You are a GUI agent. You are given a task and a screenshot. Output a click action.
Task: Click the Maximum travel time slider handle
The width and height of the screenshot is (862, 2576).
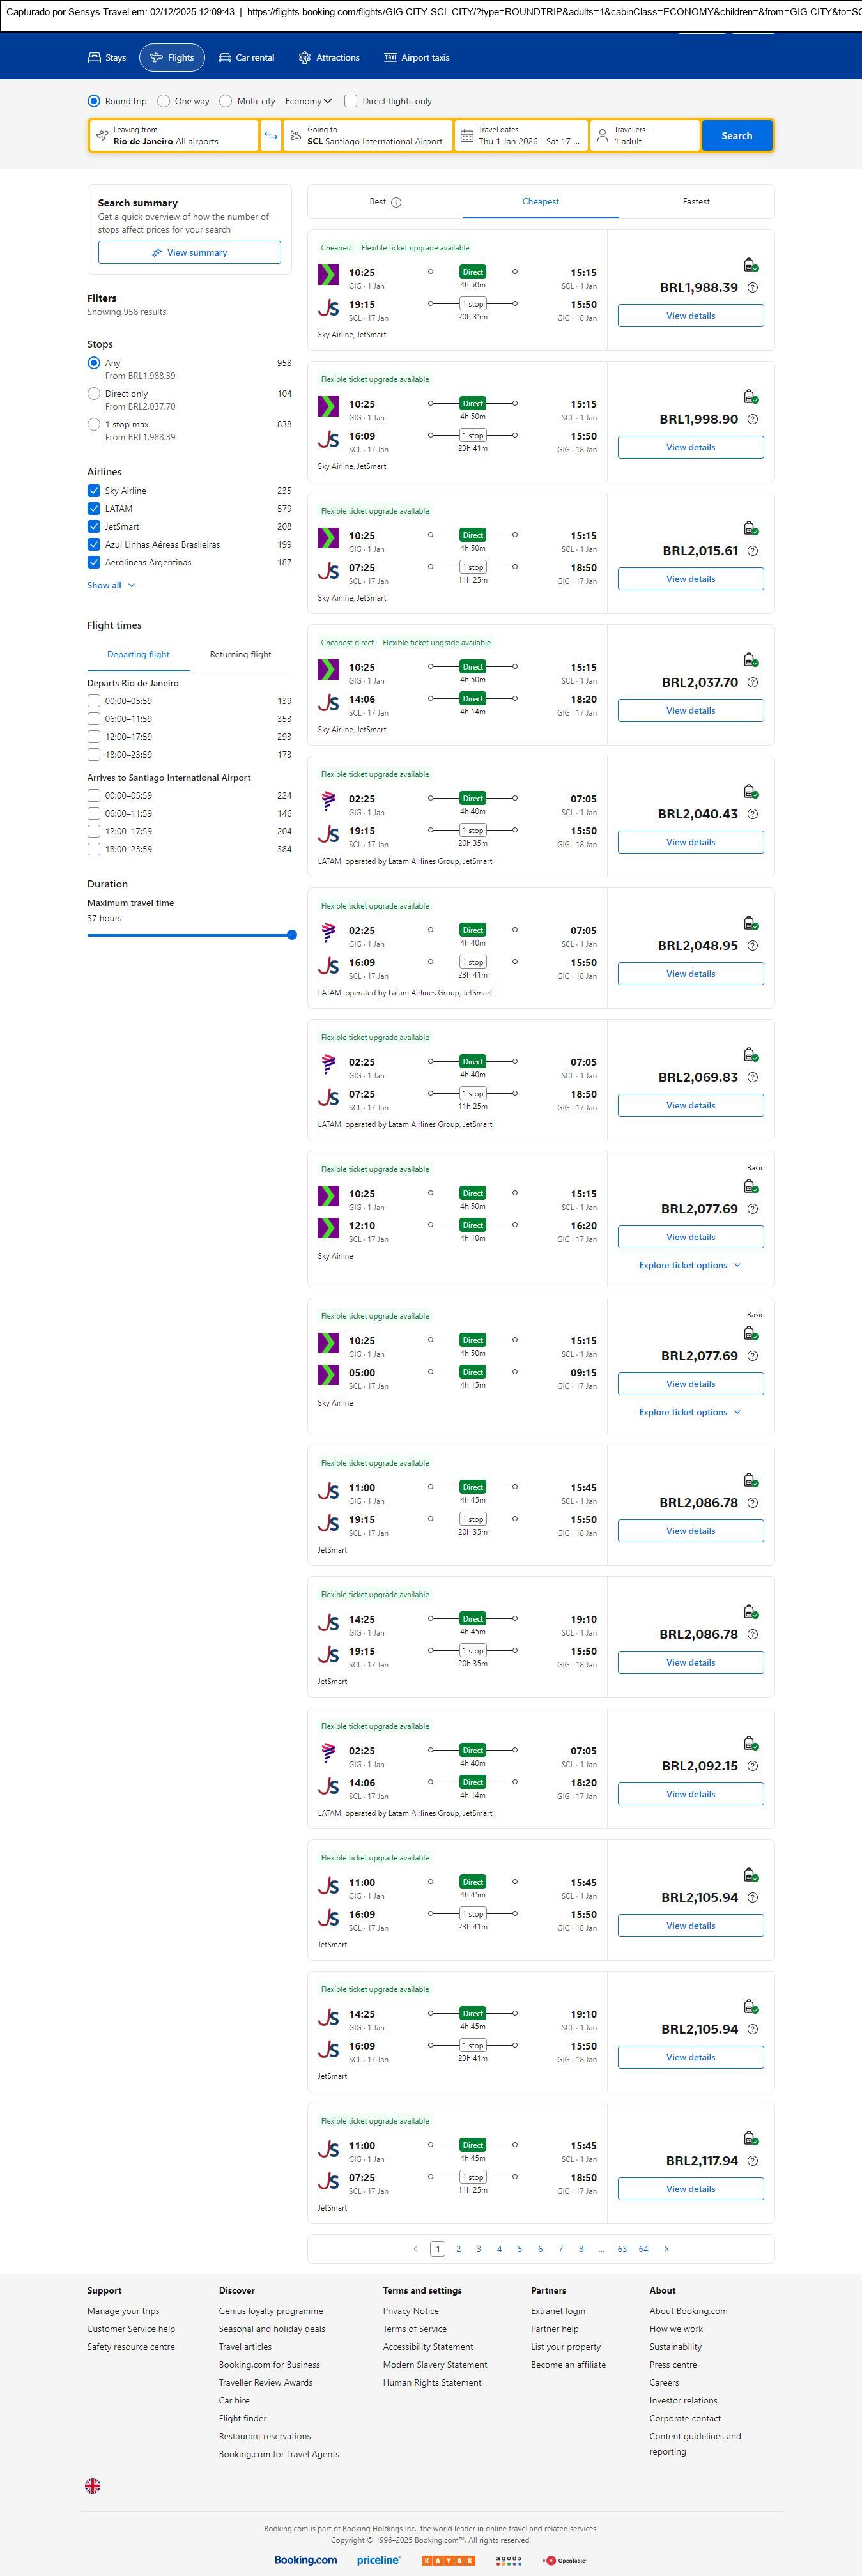point(292,935)
